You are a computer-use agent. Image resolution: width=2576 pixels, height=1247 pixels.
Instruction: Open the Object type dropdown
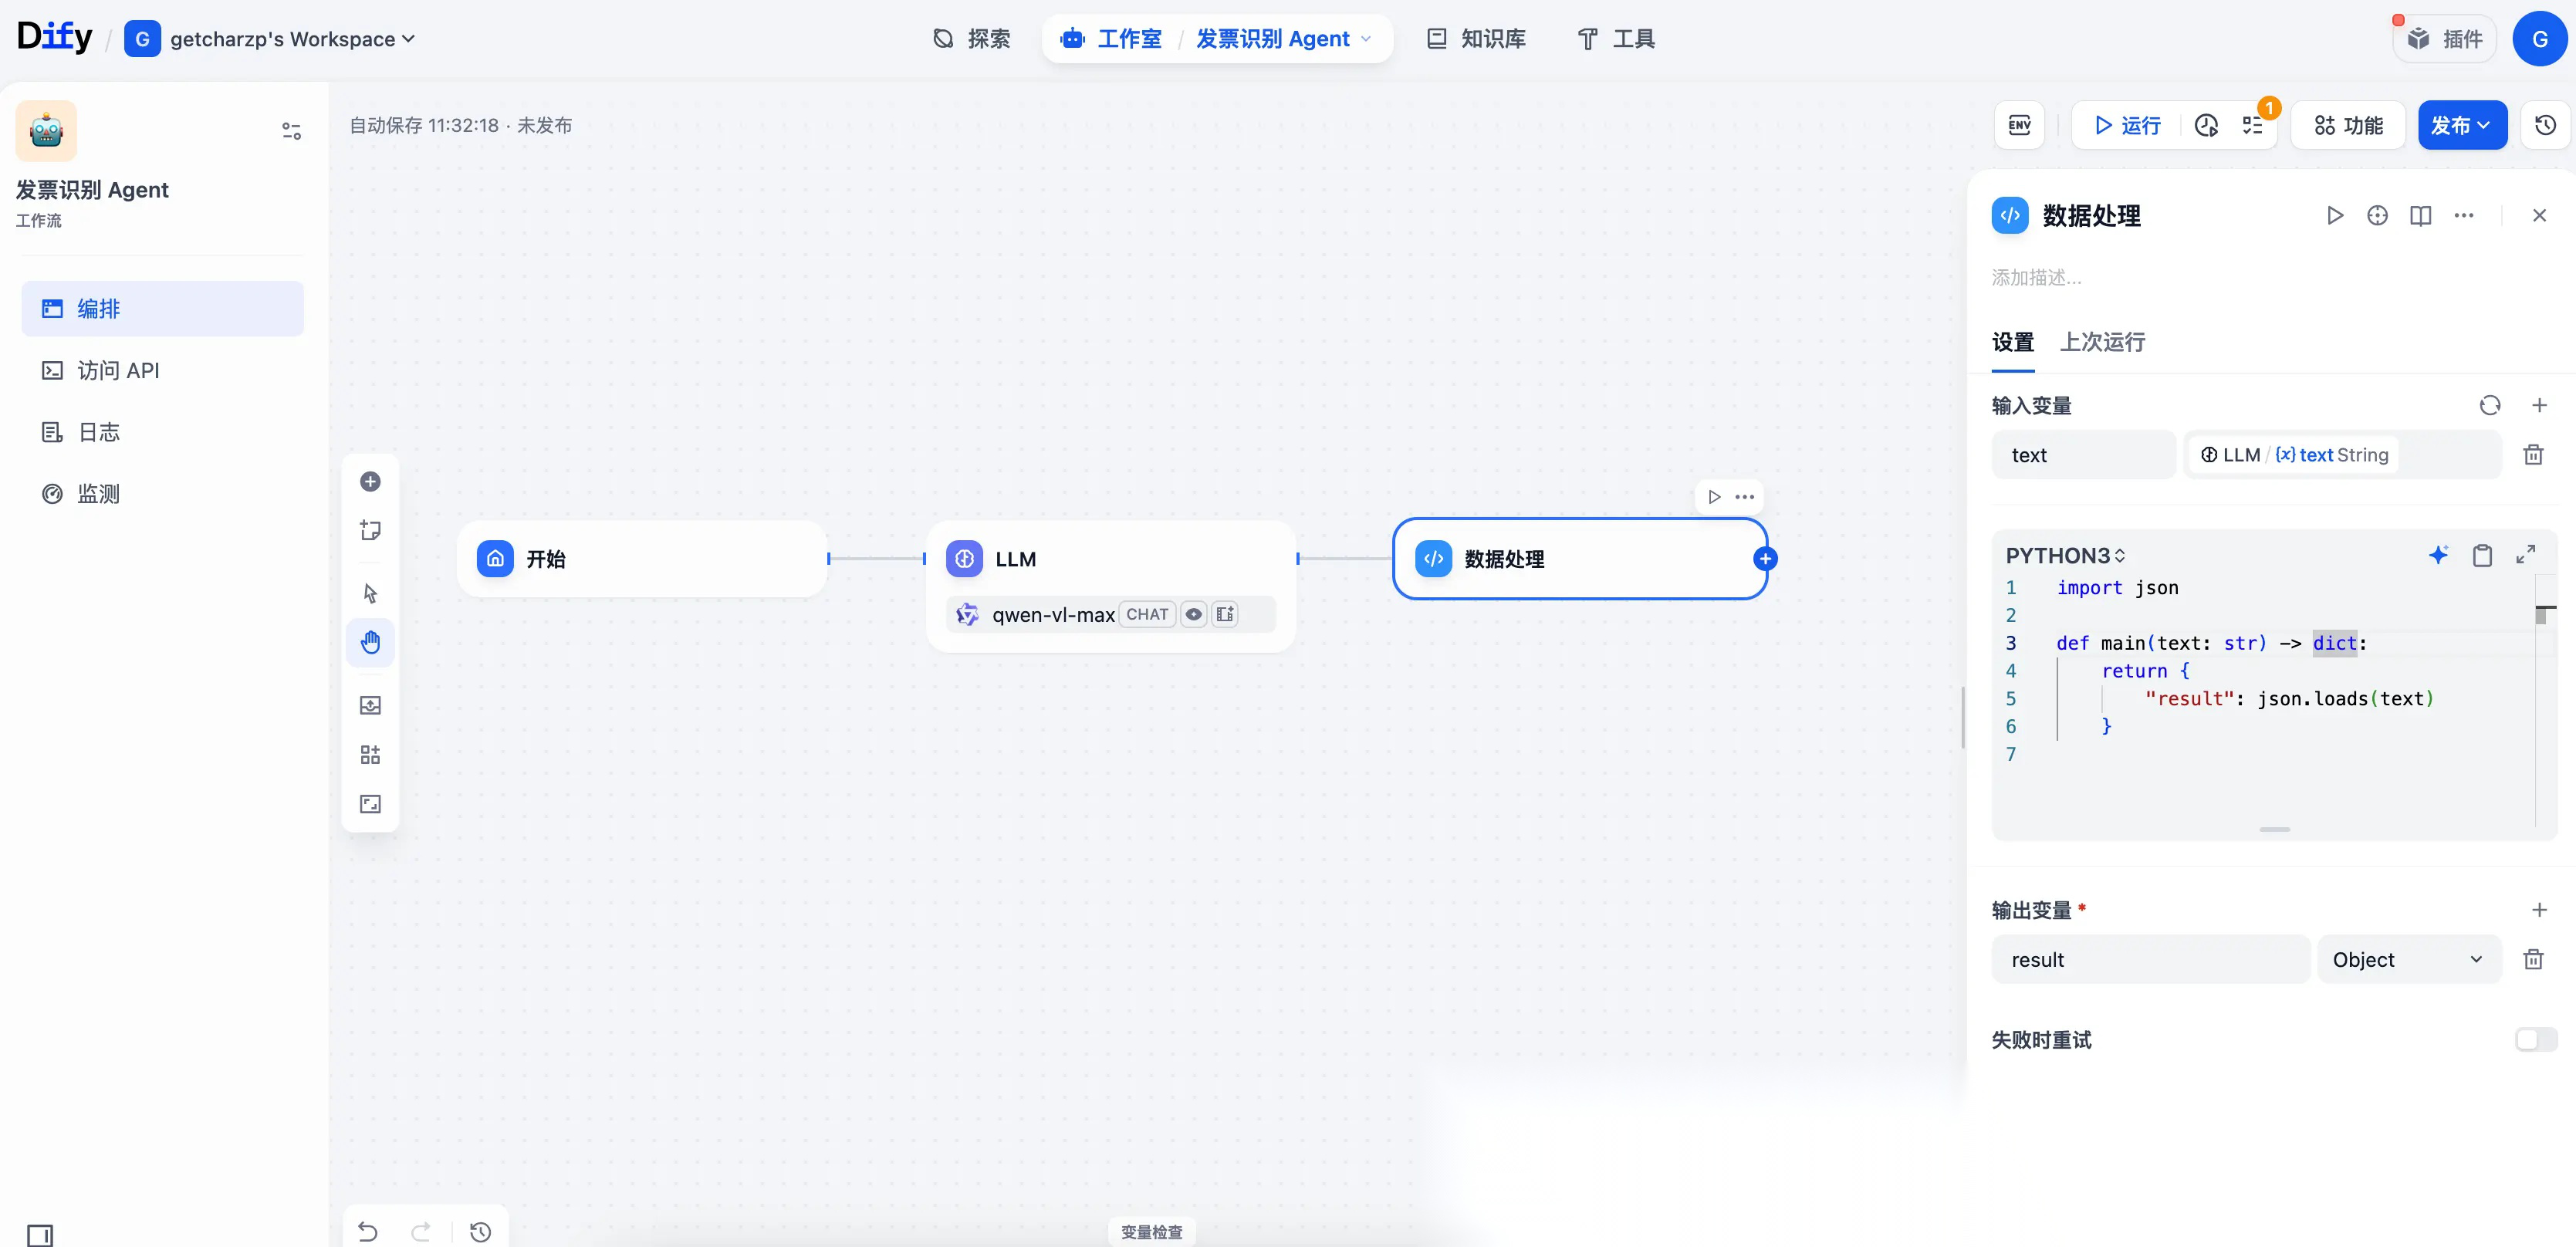(x=2408, y=960)
